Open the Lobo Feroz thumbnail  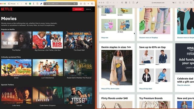tap(16, 95)
